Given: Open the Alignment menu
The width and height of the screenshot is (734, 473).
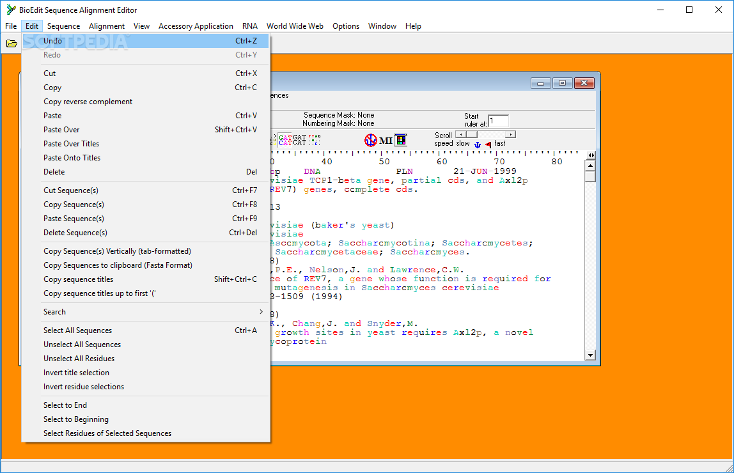Looking at the screenshot, I should pyautogui.click(x=107, y=26).
